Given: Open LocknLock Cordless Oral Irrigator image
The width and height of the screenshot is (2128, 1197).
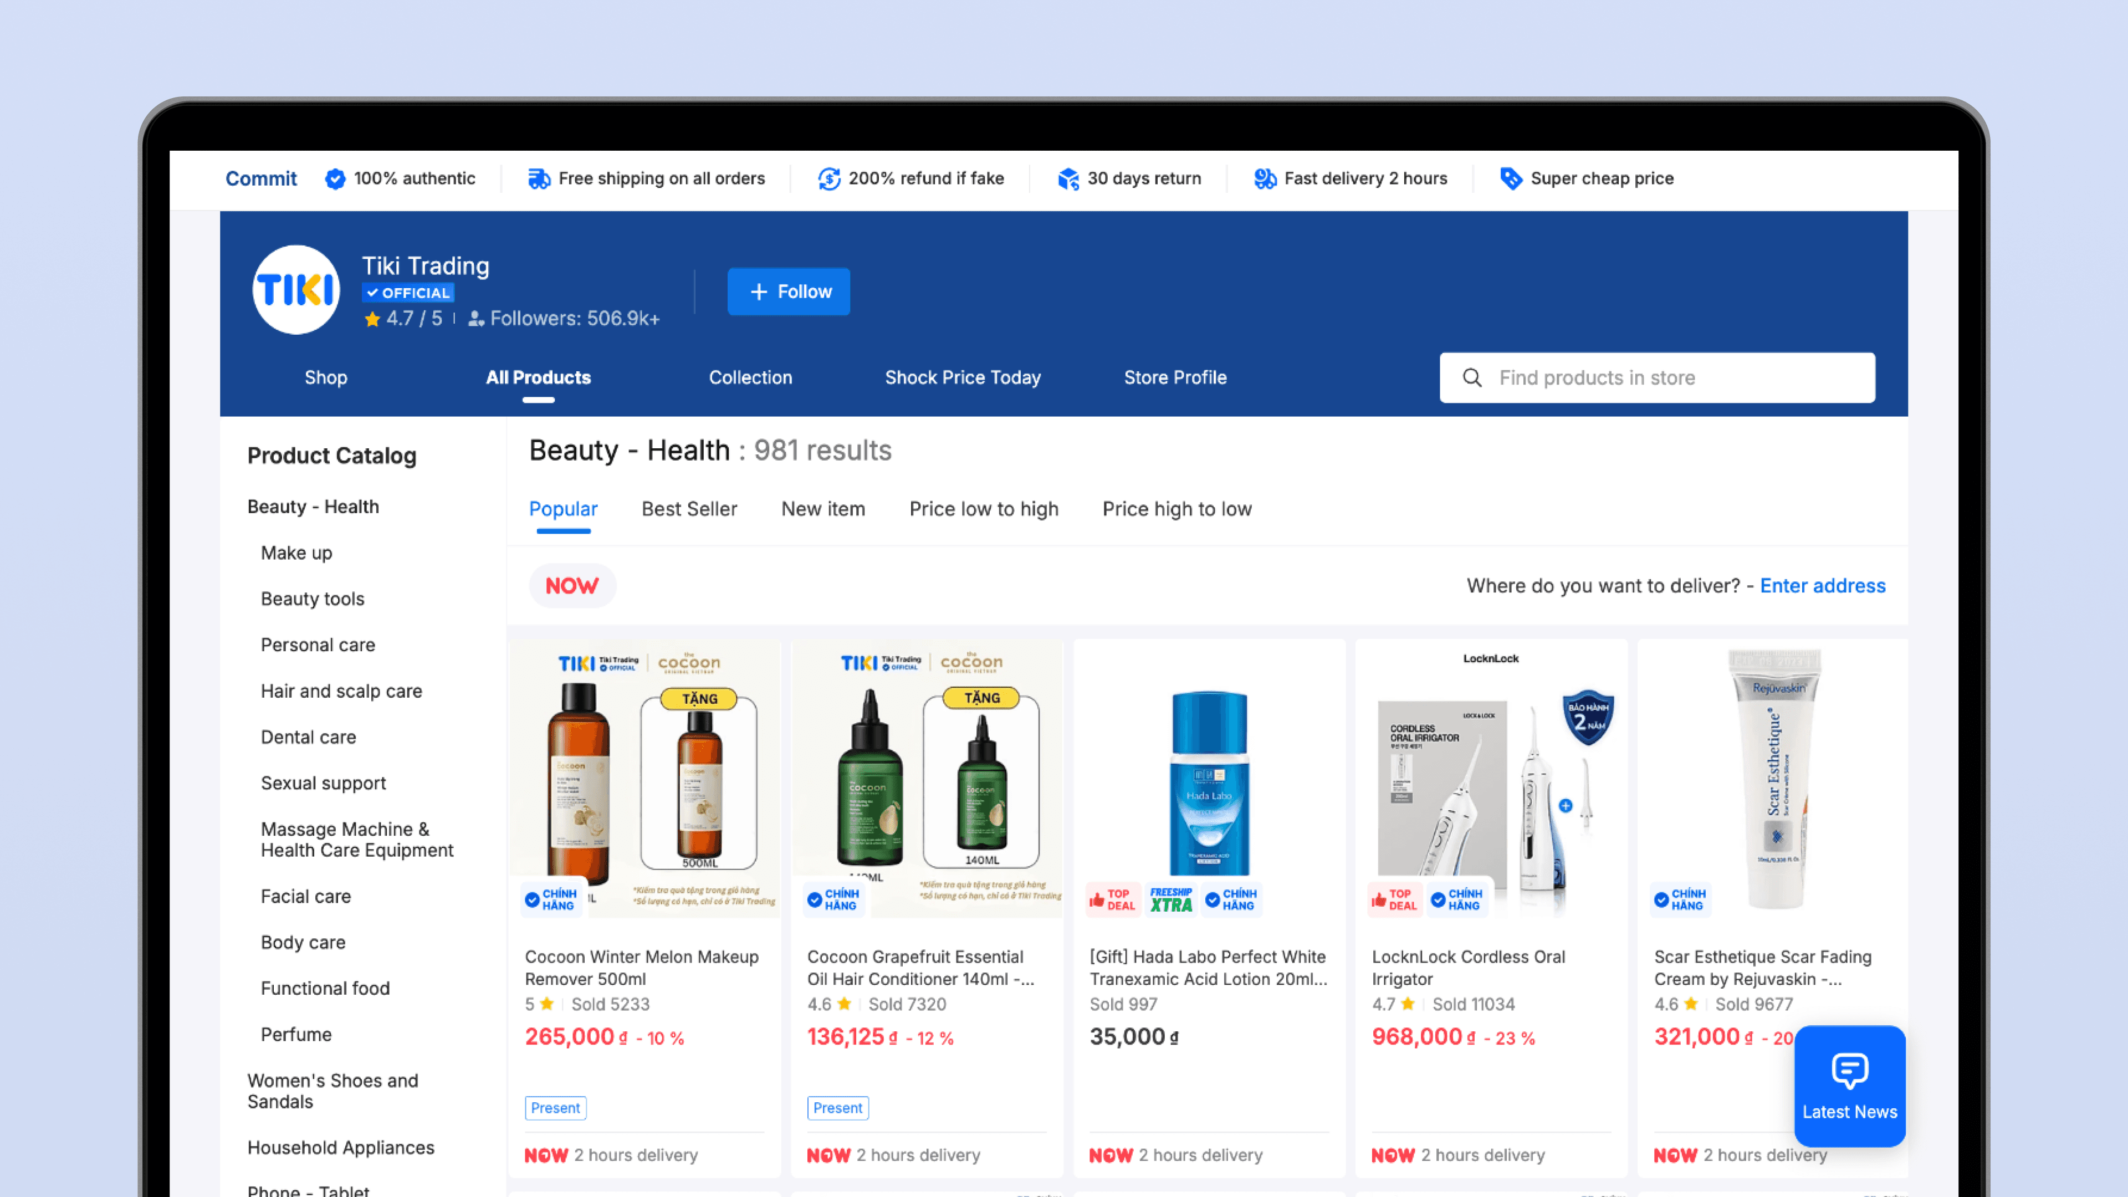Looking at the screenshot, I should [1491, 778].
